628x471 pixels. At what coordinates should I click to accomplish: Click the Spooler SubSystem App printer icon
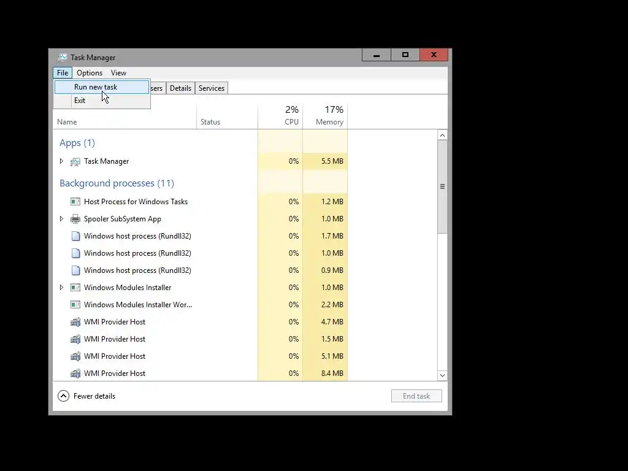(75, 219)
